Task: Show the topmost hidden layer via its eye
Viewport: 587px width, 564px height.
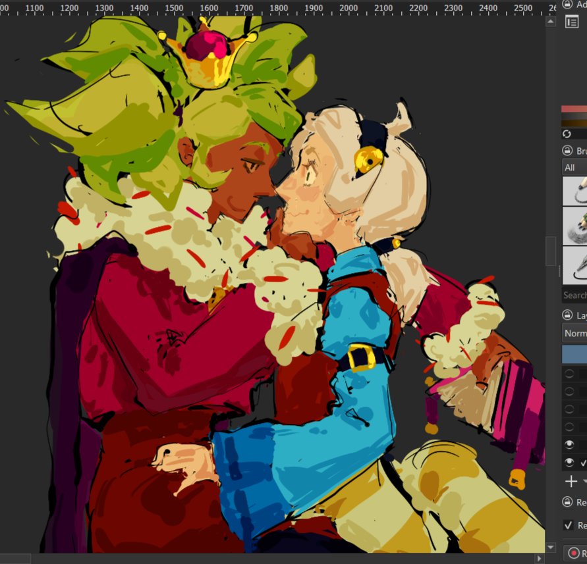Action: pyautogui.click(x=569, y=374)
